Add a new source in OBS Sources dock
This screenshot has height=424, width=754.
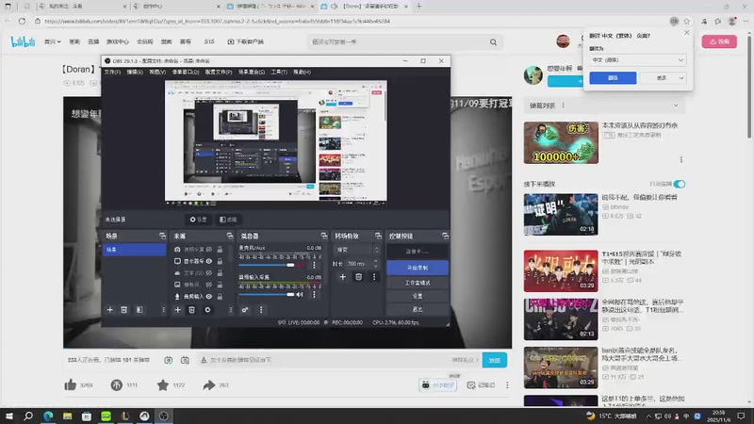pos(177,310)
